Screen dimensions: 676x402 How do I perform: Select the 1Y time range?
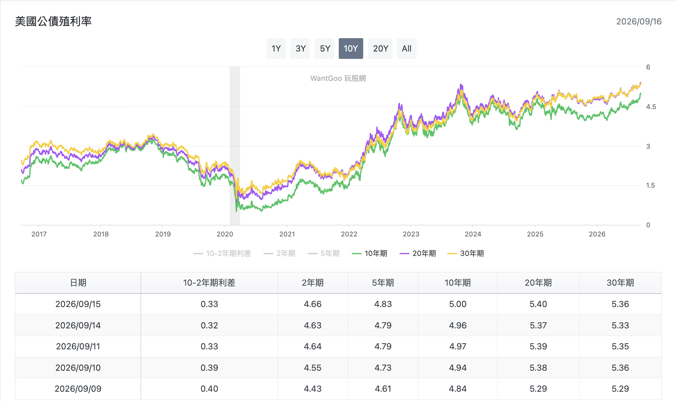pos(276,48)
